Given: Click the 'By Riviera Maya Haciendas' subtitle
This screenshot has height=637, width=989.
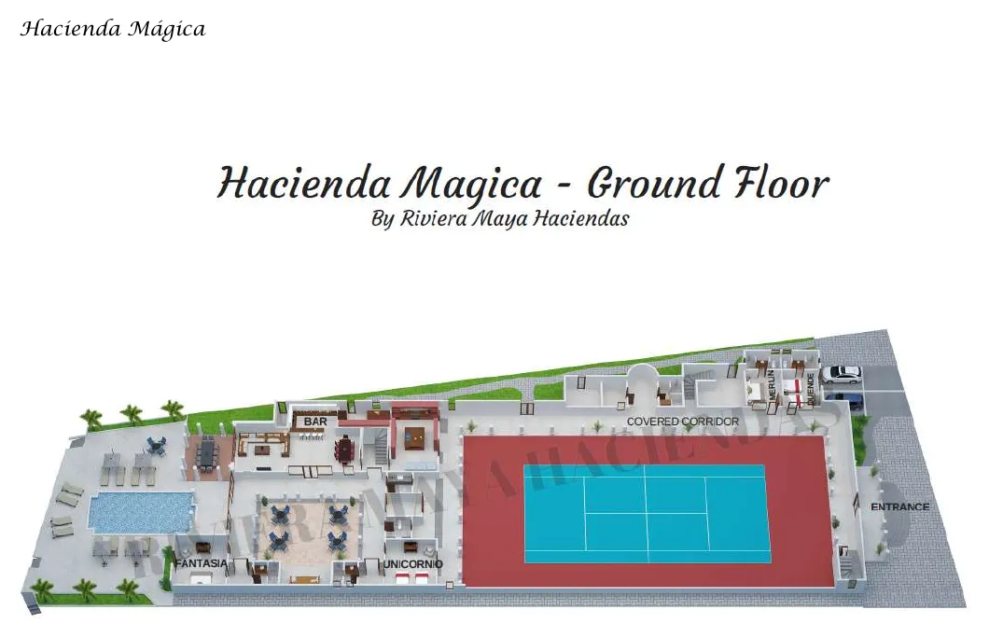Looking at the screenshot, I should (500, 218).
